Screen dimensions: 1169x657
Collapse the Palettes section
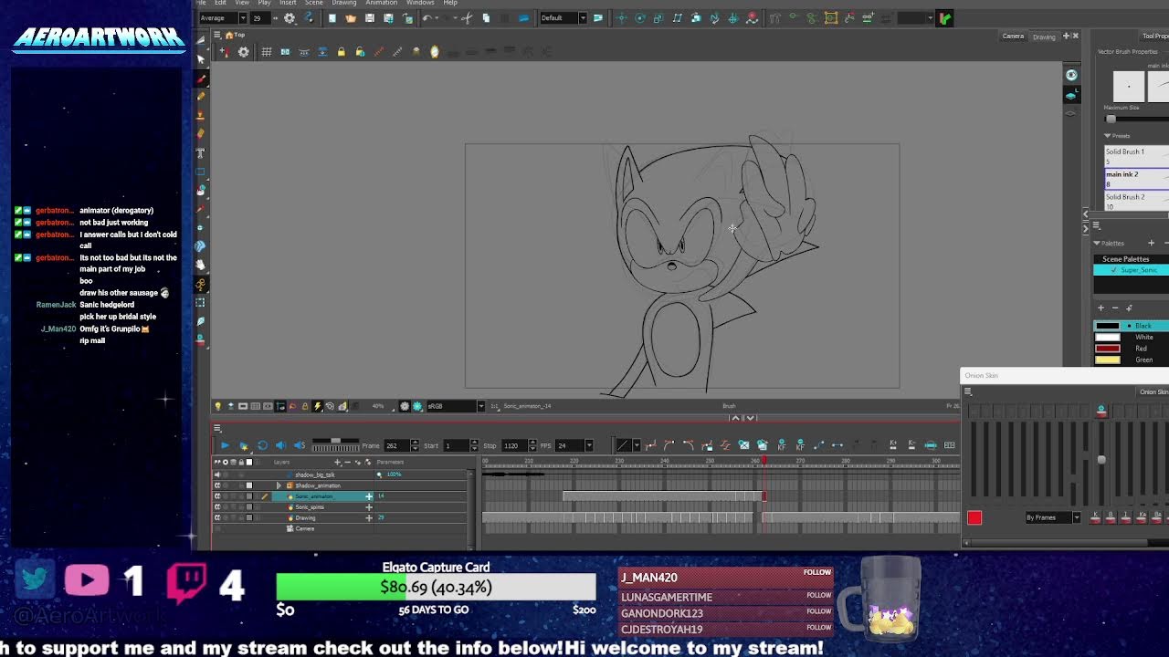[x=1097, y=244]
